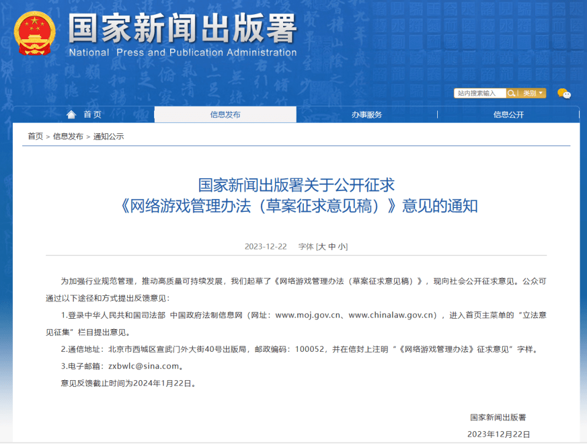Open the 信息公开 navigation item
Viewport: 587px width, 444px height.
[508, 115]
